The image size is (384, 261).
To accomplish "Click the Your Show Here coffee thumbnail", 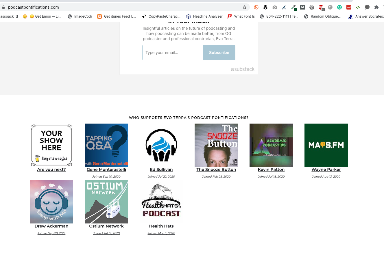I will 51,145.
